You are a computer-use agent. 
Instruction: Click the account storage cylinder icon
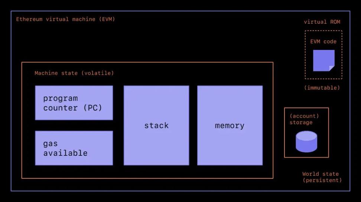coord(306,141)
